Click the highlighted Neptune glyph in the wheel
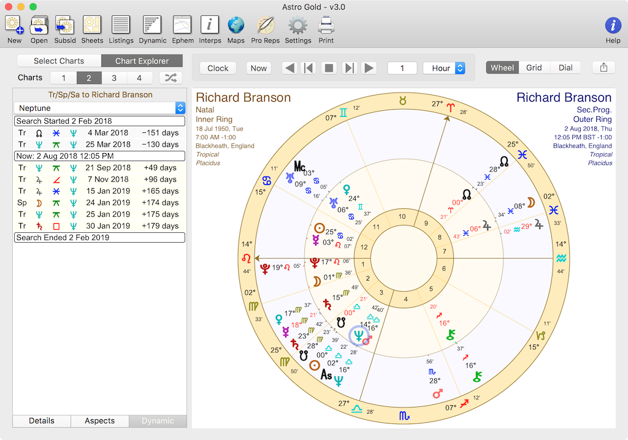 (359, 335)
